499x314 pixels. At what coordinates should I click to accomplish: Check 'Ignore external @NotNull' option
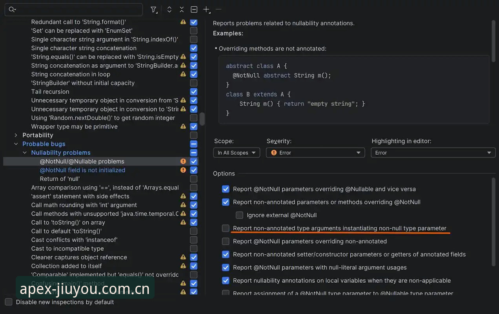(x=239, y=215)
